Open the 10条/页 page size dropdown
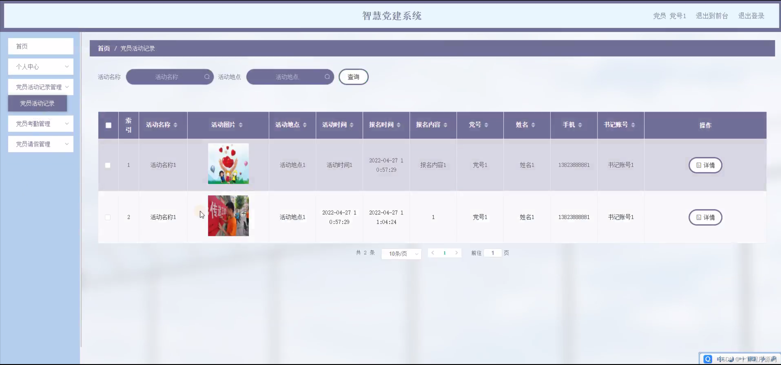Viewport: 781px width, 365px height. (401, 254)
